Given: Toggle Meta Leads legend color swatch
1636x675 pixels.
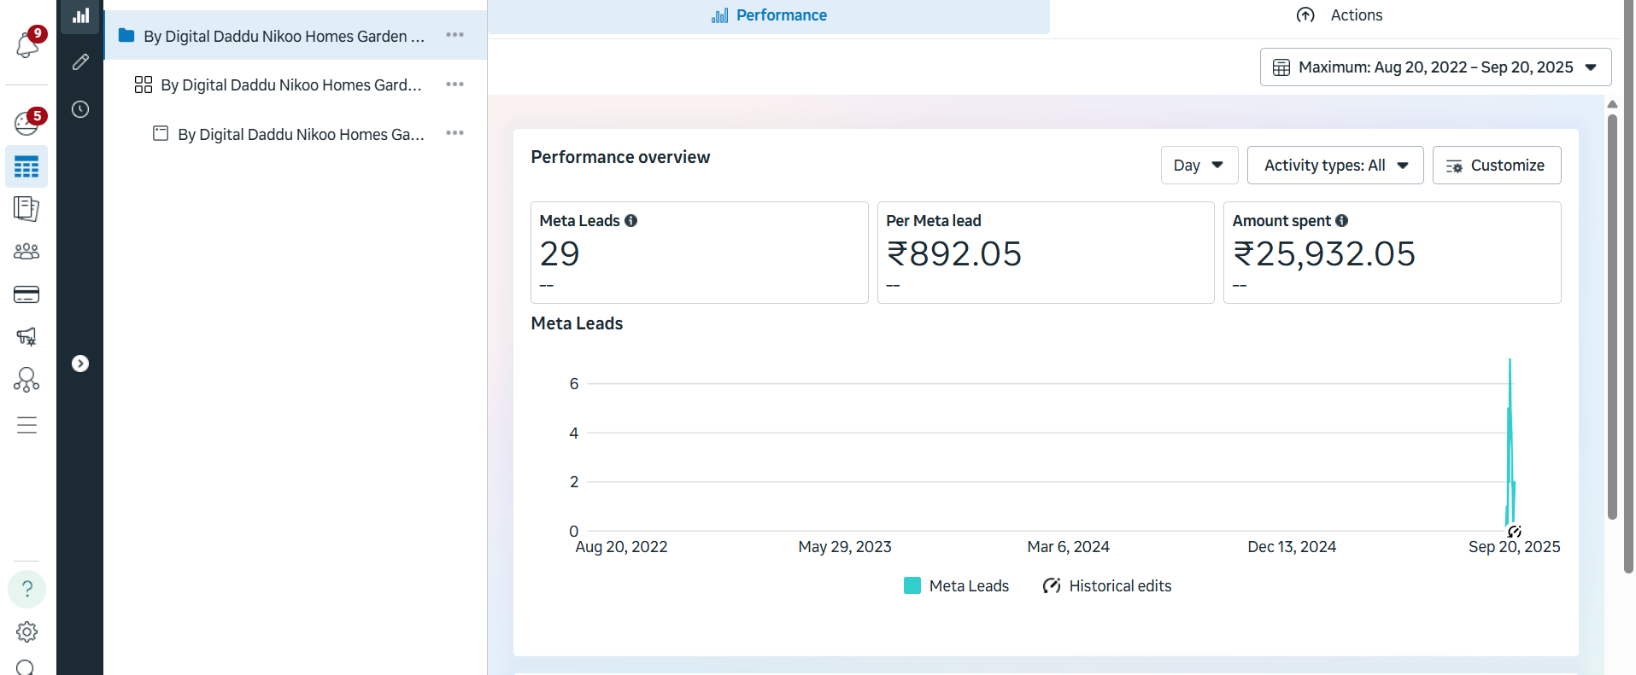Looking at the screenshot, I should click(x=912, y=586).
